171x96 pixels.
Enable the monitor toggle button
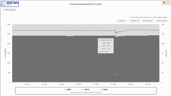pos(121,21)
